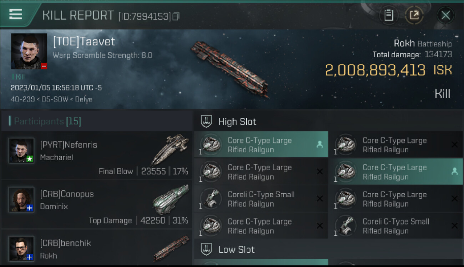The width and height of the screenshot is (464, 267).
Task: Open benchik's pilot portrait
Action: [21, 248]
